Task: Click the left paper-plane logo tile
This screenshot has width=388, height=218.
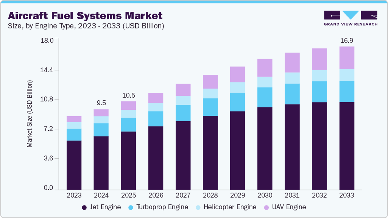Action: pos(332,15)
